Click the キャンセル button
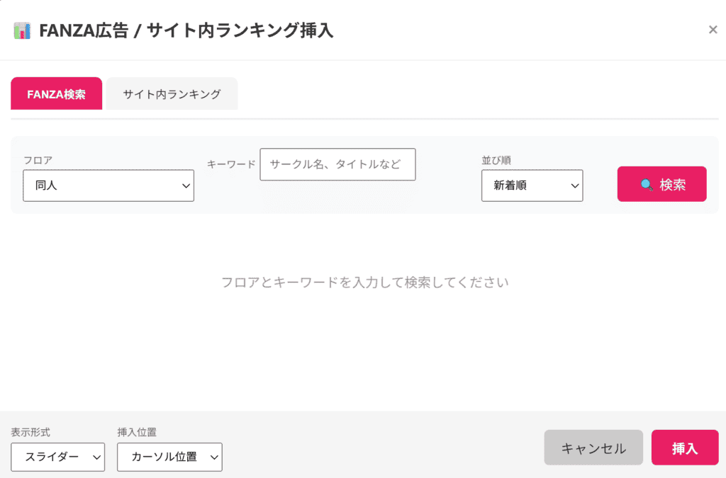This screenshot has height=478, width=726. point(593,448)
